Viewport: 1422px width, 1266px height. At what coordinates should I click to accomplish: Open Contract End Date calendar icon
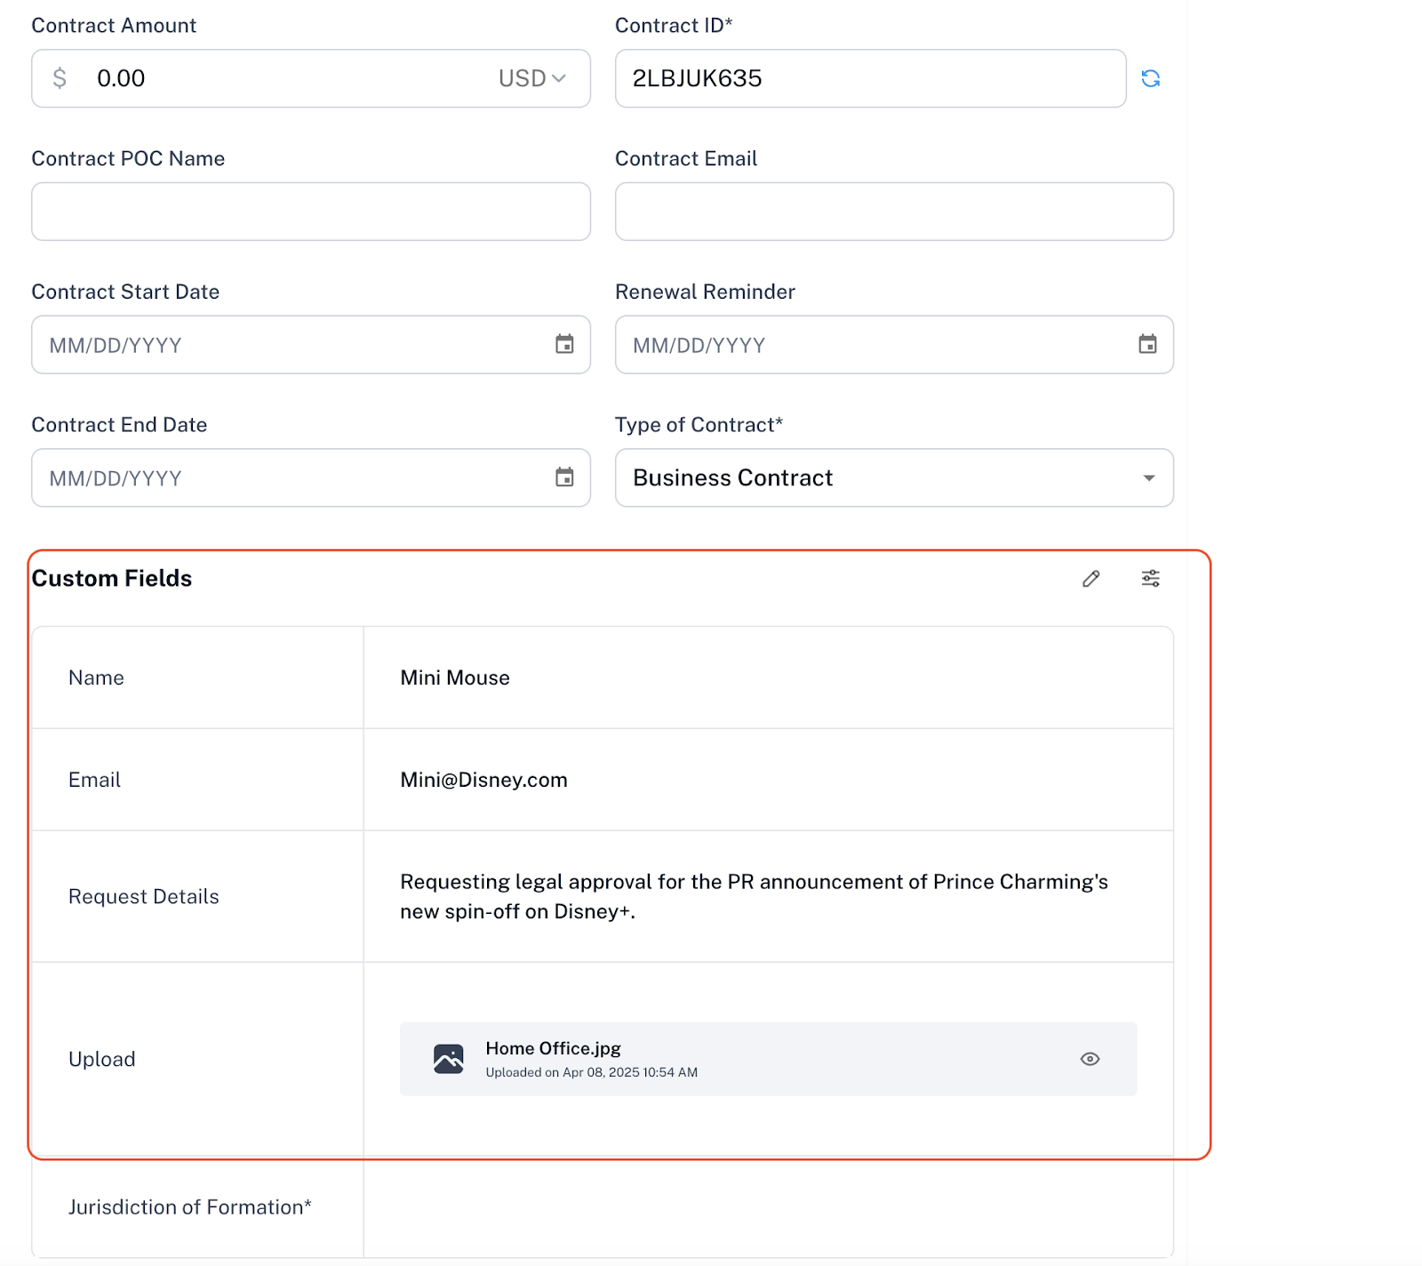(x=564, y=477)
